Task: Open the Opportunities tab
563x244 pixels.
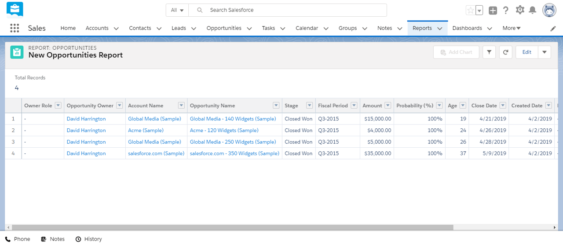Action: tap(224, 28)
